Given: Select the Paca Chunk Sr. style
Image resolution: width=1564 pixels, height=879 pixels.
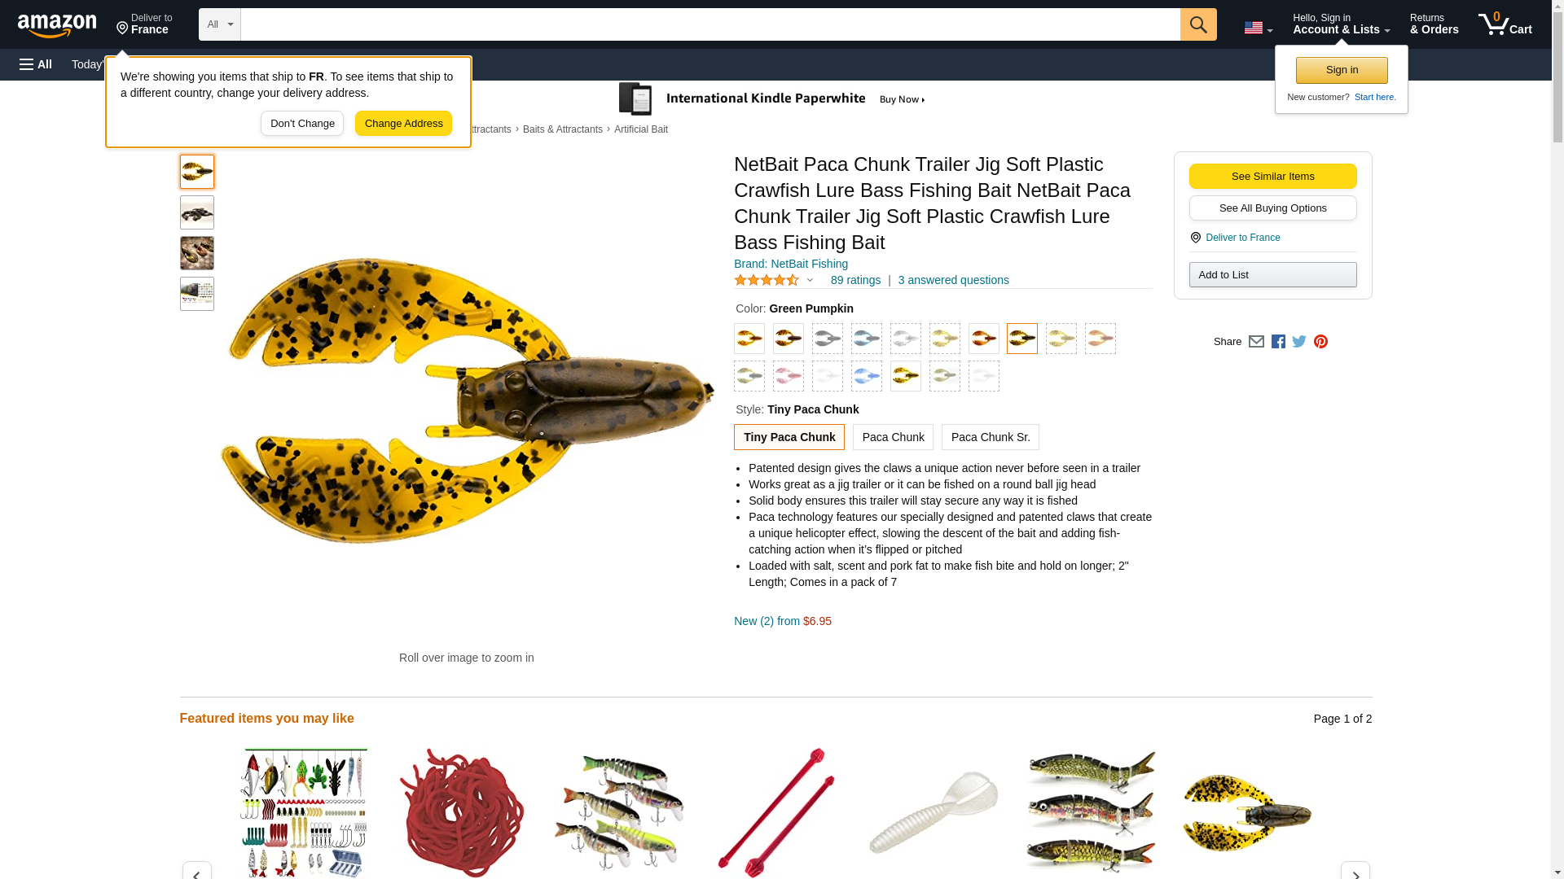Looking at the screenshot, I should (x=990, y=437).
